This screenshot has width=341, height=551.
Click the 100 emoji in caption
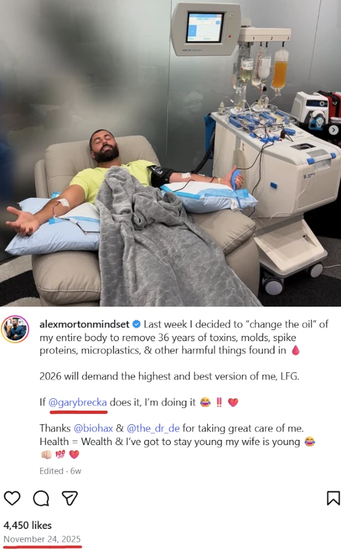pyautogui.click(x=60, y=454)
